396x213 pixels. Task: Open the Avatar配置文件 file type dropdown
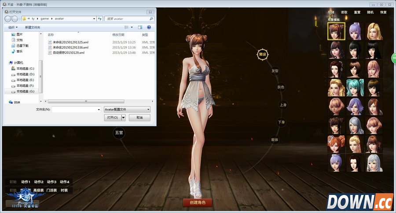[127, 109]
